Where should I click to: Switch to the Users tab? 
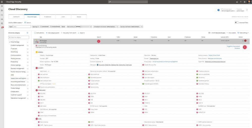click(63, 17)
